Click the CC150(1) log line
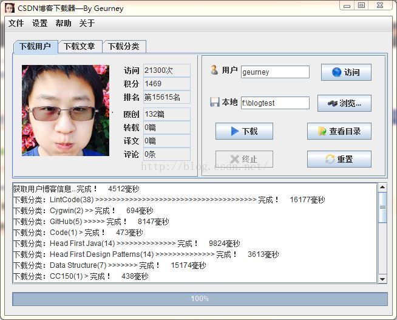Viewport: 397px width, 320px height. point(81,276)
